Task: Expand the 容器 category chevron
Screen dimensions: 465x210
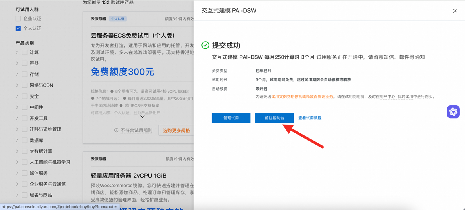Action: [x=17, y=63]
